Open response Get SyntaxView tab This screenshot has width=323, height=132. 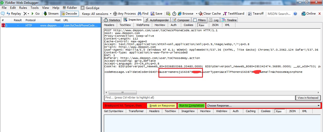click(x=114, y=111)
